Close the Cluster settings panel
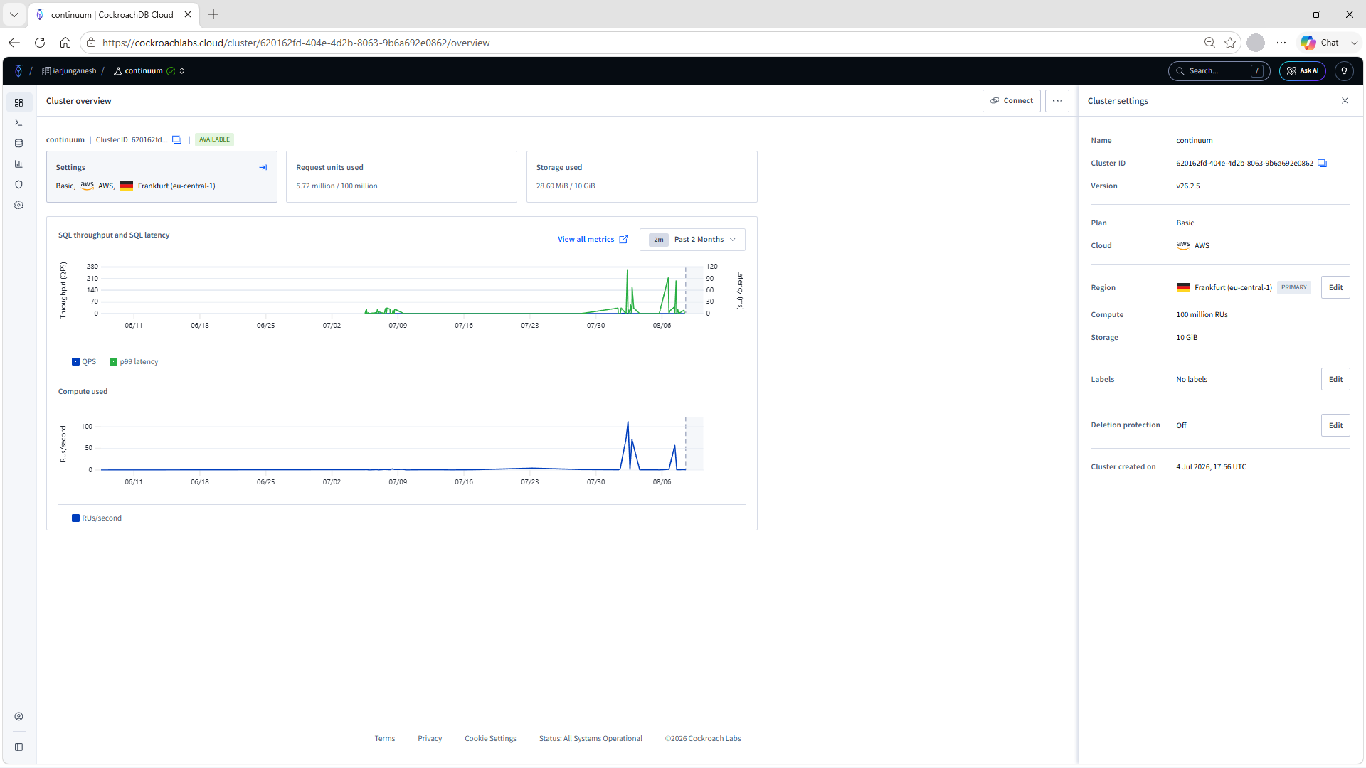Screen dimensions: 1366x768 pos(1345,101)
